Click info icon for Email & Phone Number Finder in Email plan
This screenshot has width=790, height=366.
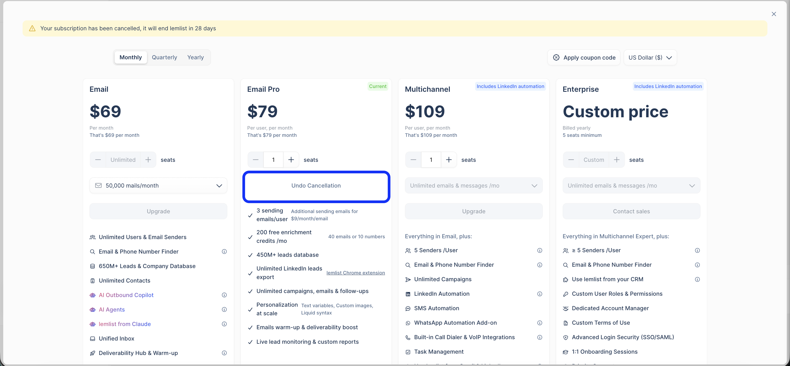click(x=224, y=251)
